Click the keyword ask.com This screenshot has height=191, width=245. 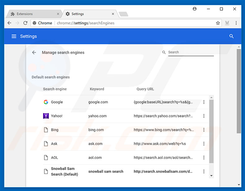tap(95, 143)
